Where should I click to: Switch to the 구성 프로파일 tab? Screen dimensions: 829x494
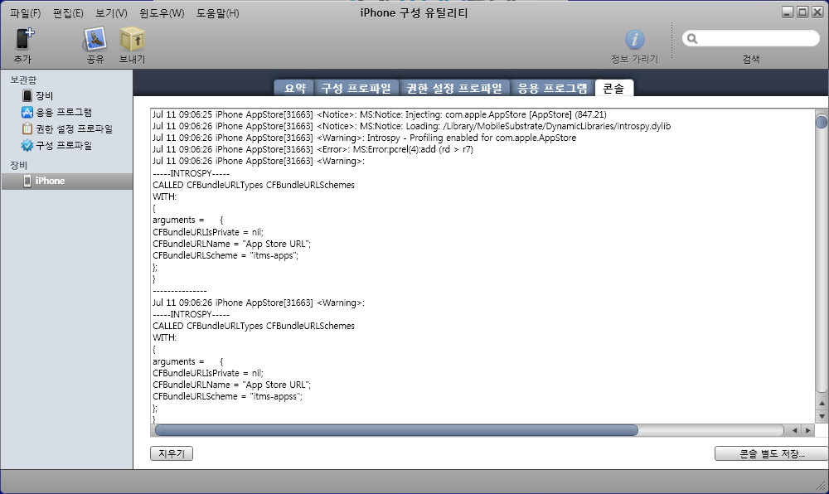coord(356,88)
